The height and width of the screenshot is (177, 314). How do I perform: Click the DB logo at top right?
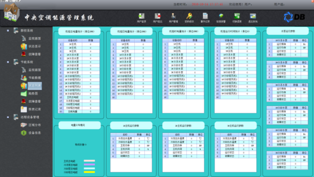coord(293,16)
